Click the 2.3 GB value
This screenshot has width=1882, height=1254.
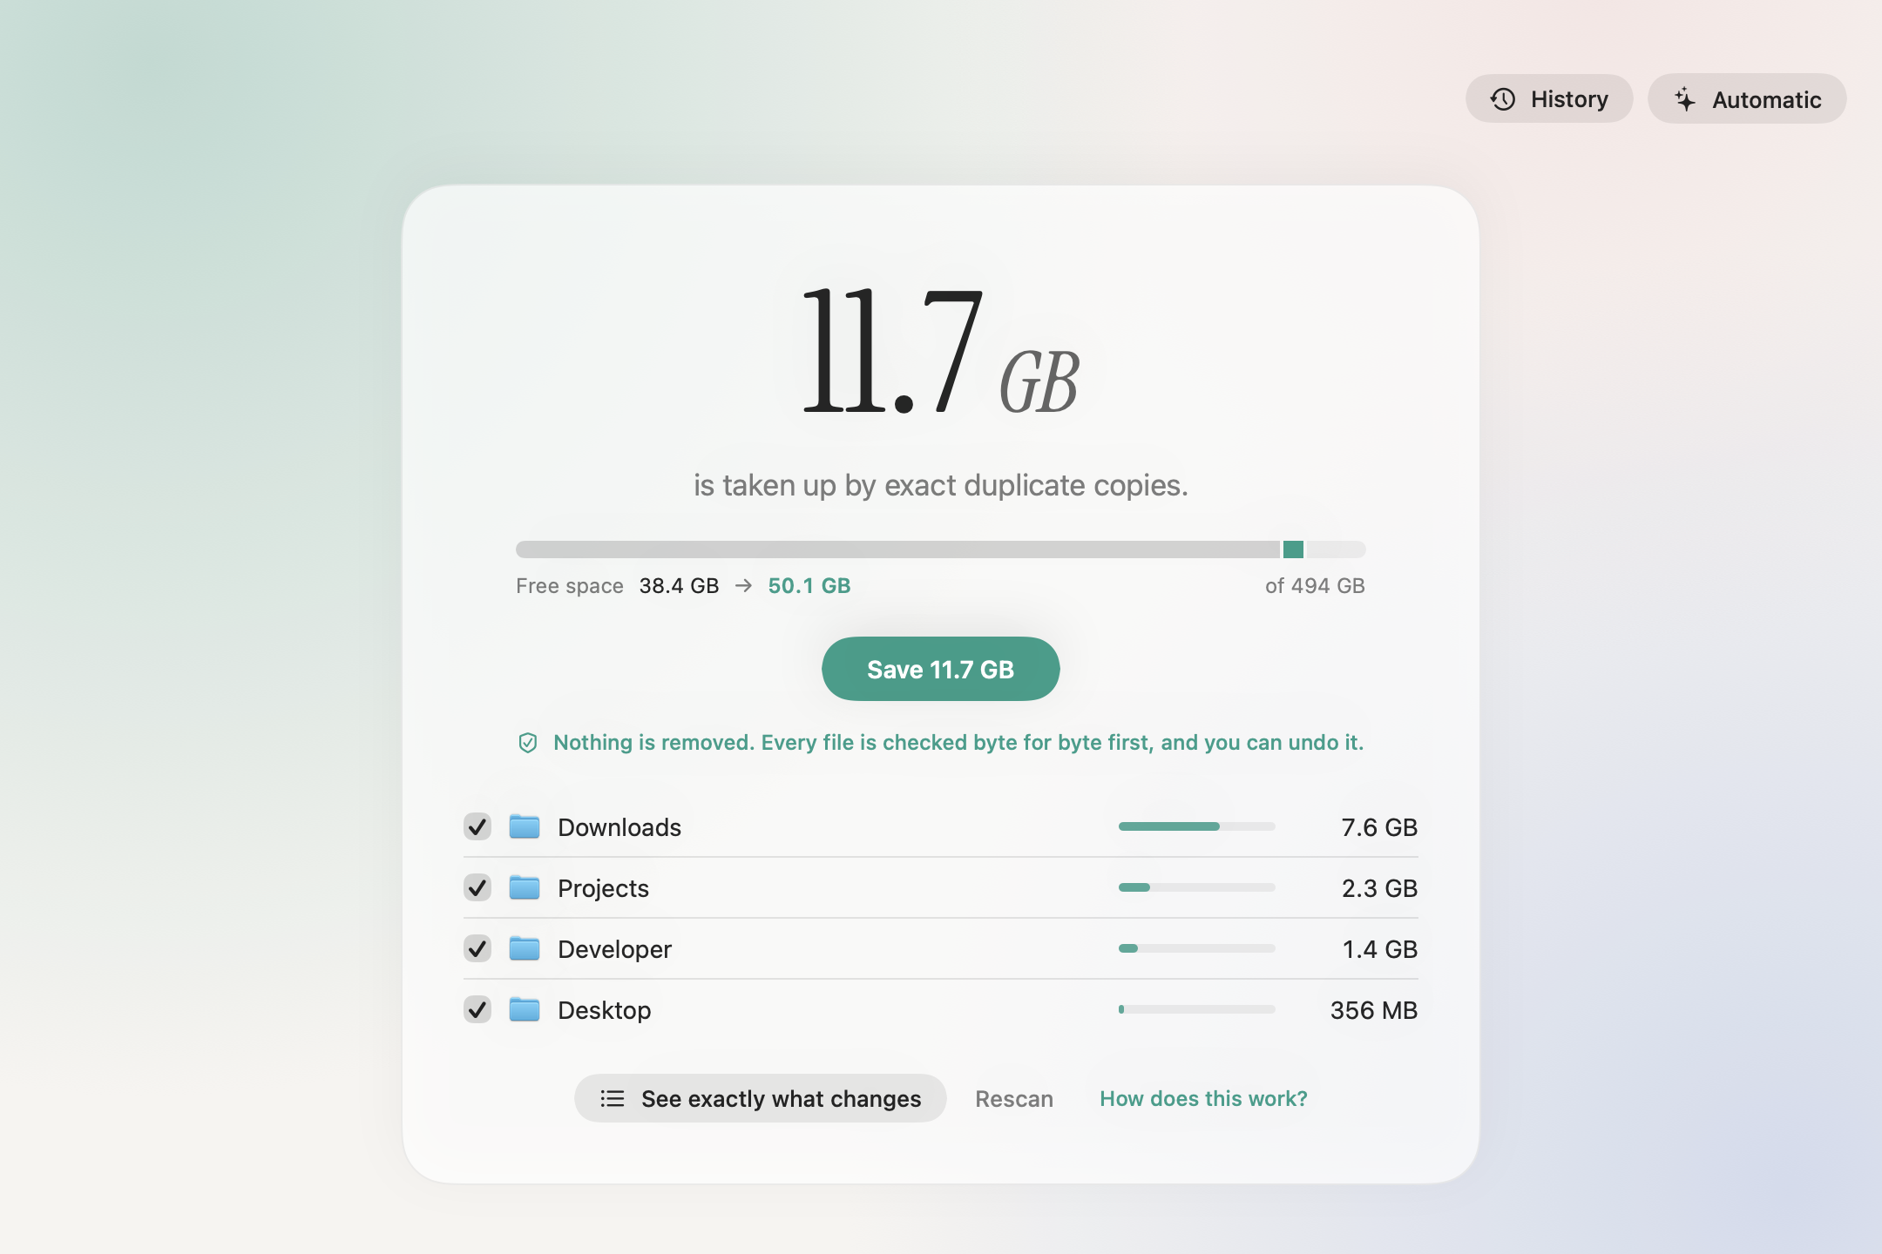(1379, 888)
